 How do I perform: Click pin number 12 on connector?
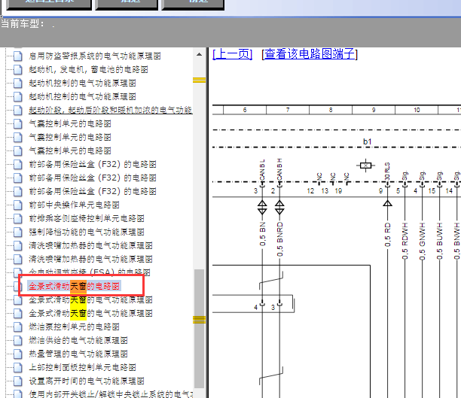pyautogui.click(x=310, y=191)
